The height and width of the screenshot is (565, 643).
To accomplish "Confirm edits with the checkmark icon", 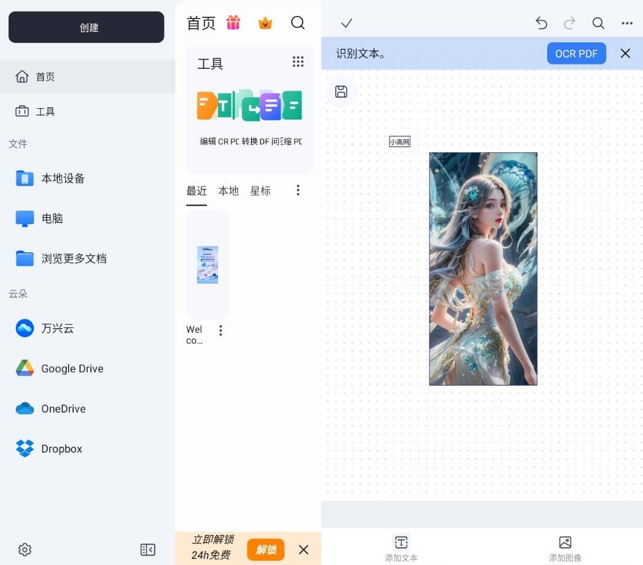I will tap(346, 23).
